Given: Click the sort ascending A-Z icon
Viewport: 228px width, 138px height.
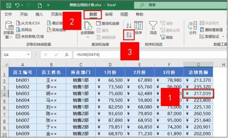Looking at the screenshot, I should pos(129,25).
